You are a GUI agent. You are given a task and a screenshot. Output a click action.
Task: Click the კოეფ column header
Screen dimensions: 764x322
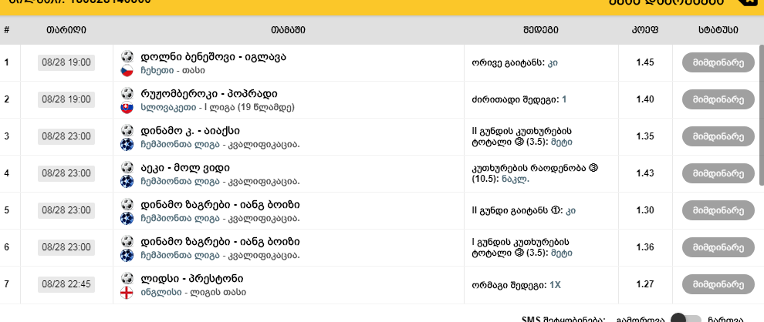(645, 30)
